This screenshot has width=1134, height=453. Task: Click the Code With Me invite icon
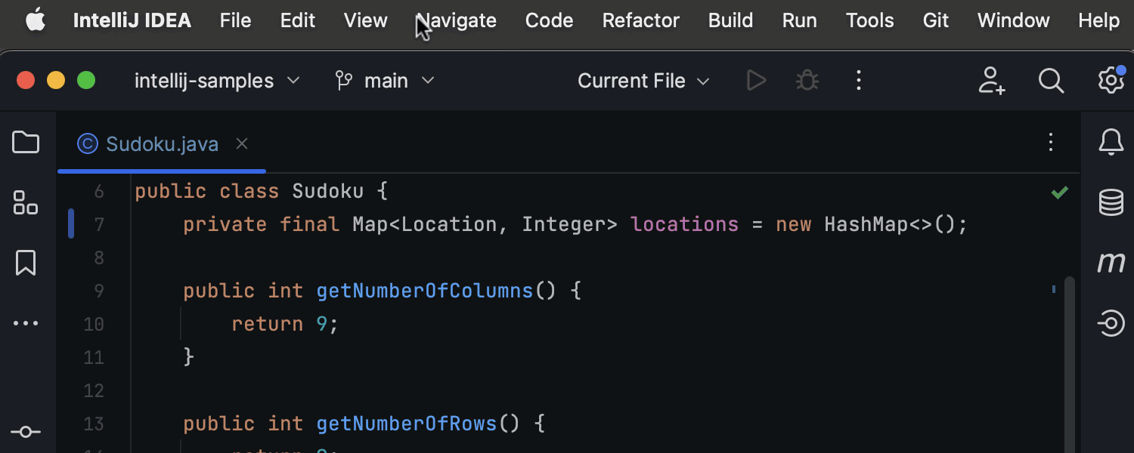point(991,81)
